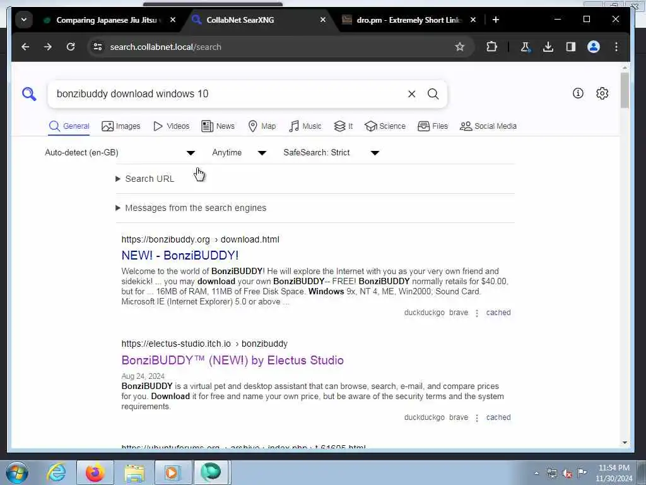This screenshot has width=646, height=485.
Task: Open Windows Explorer folder in taskbar
Action: pos(134,472)
